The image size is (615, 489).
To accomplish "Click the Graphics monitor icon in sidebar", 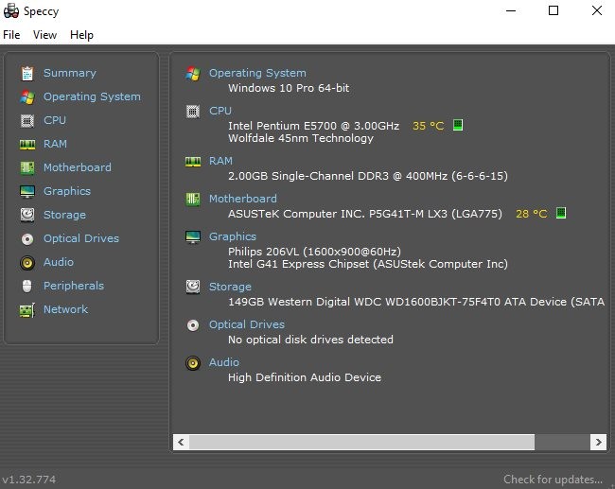I will pos(27,191).
